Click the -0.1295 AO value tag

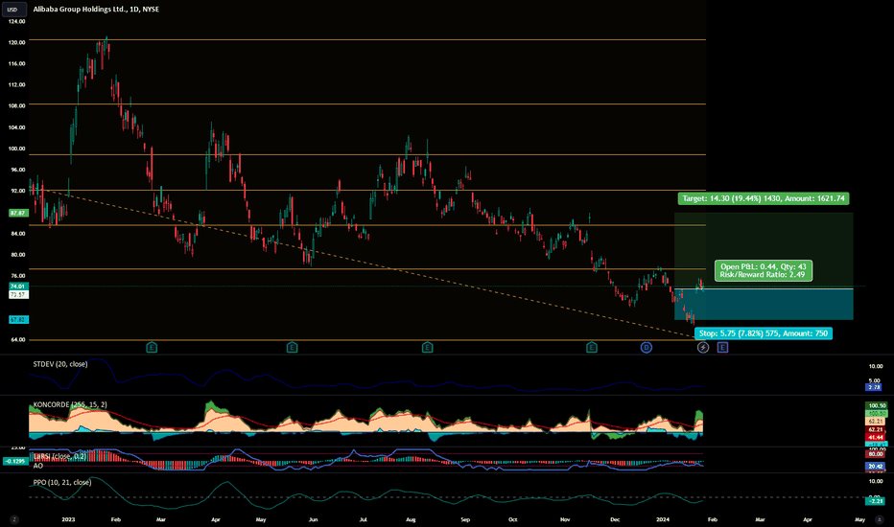15,461
